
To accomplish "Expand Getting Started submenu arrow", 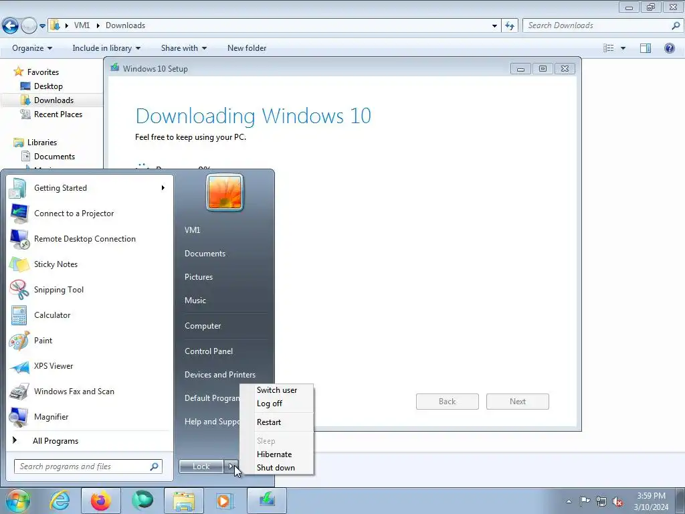I will [x=163, y=188].
